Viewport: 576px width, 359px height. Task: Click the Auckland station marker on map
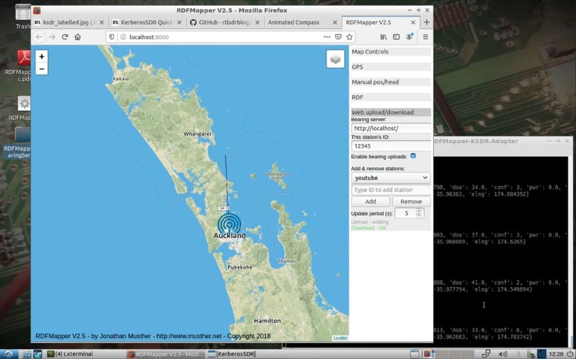pos(229,224)
